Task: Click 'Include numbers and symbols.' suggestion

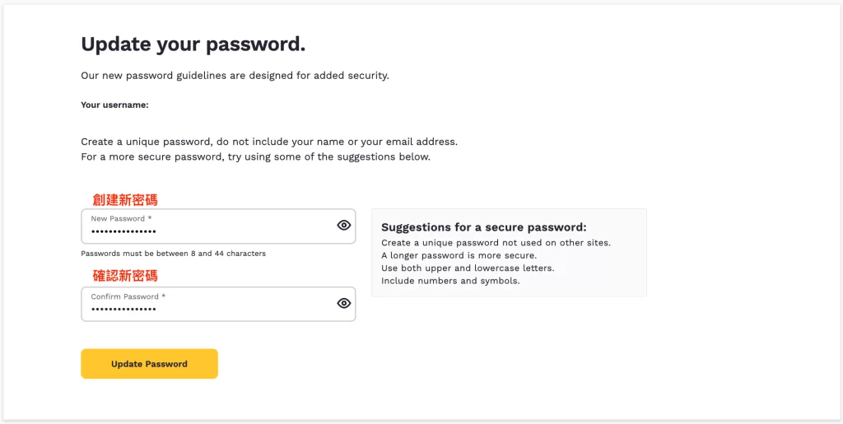Action: pos(450,281)
